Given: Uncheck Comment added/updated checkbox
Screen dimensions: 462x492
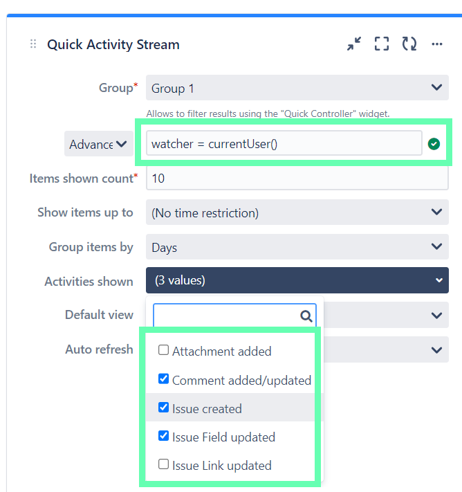Looking at the screenshot, I should [163, 379].
